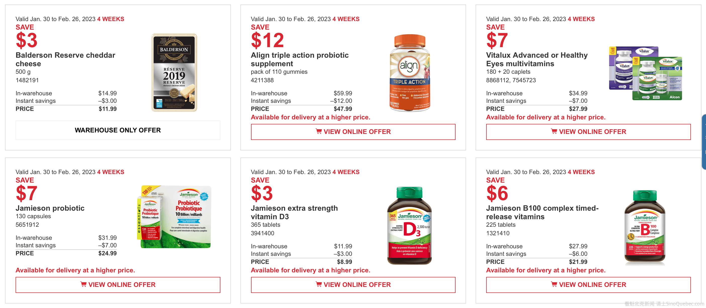This screenshot has height=308, width=706.
Task: Click the Jamieson B100 complex timed-release vitamins title
Action: [x=542, y=212]
